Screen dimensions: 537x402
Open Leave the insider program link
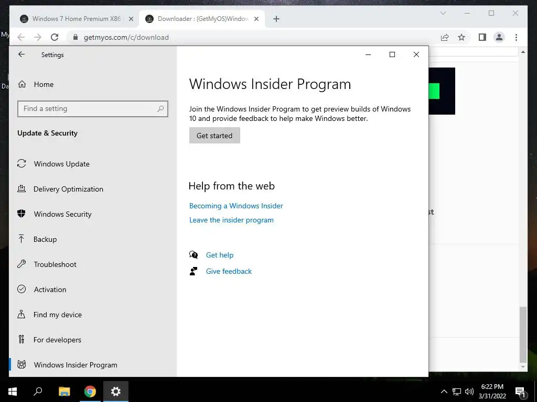coord(231,220)
